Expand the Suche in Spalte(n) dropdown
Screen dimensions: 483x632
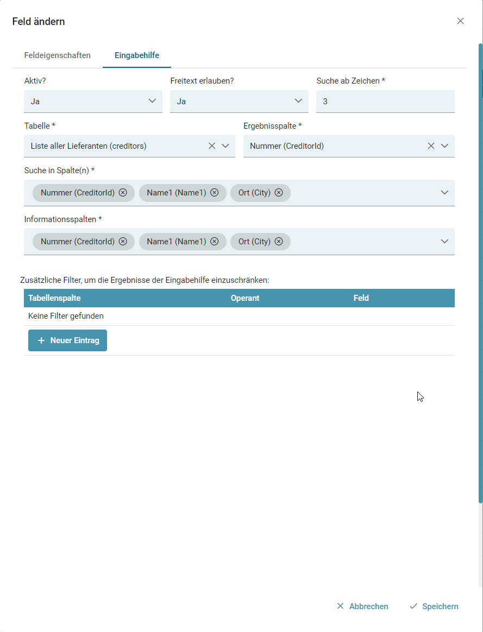tap(444, 193)
